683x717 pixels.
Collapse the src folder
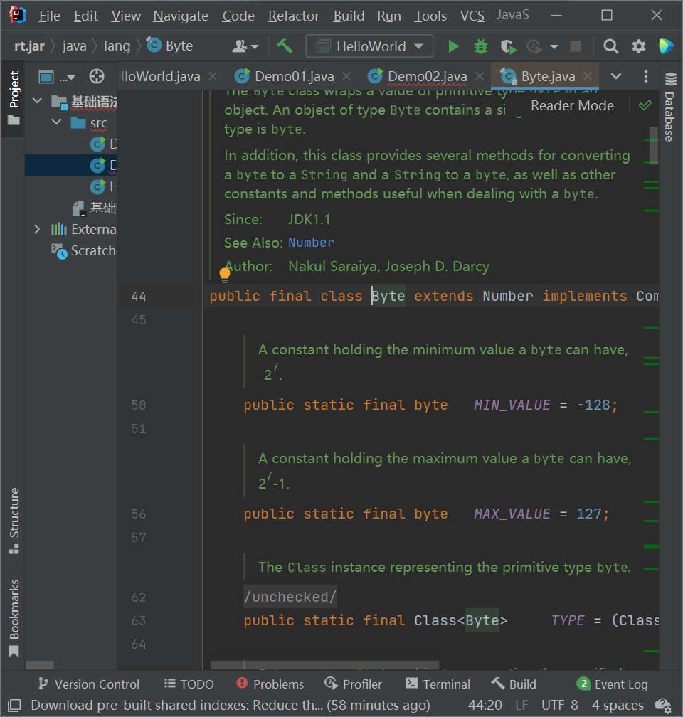[x=57, y=123]
